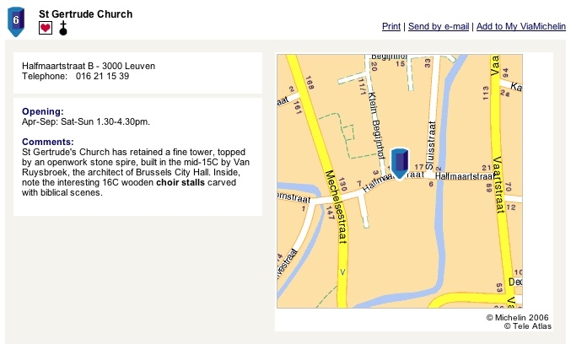
Task: Click the blue number 6 marker badge
Action: tap(16, 21)
